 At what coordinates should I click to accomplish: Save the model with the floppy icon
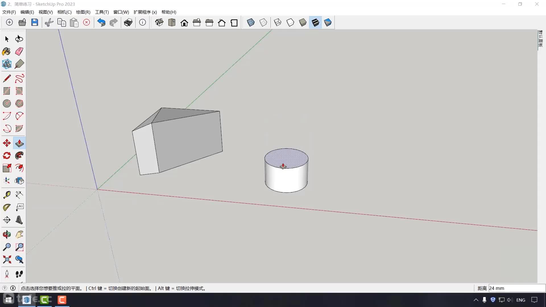[35, 22]
